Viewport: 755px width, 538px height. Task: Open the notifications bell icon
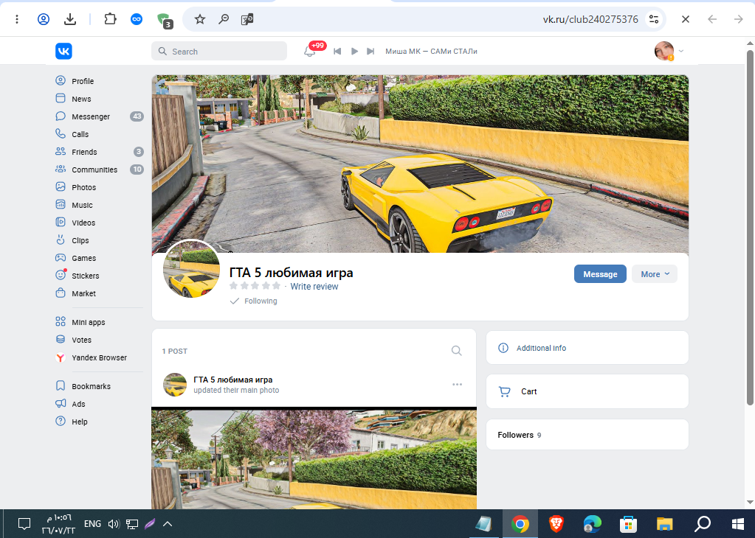point(310,51)
